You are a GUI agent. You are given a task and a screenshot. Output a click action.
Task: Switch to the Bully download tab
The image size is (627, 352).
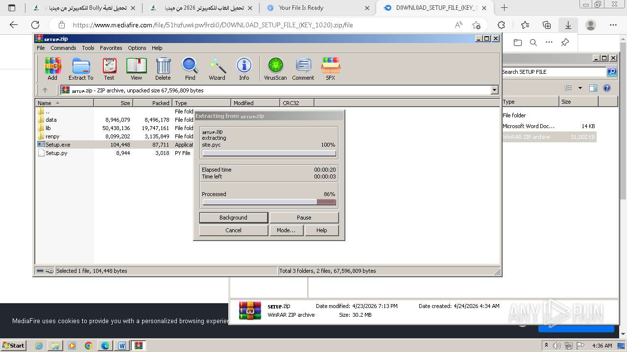point(84,8)
